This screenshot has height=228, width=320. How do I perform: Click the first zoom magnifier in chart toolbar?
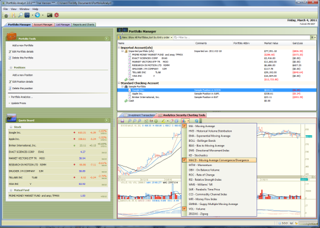pos(130,121)
